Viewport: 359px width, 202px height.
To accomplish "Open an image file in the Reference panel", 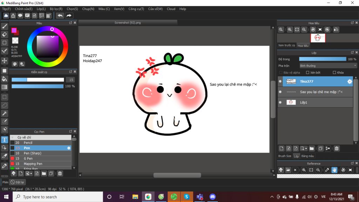I will point(288,170).
